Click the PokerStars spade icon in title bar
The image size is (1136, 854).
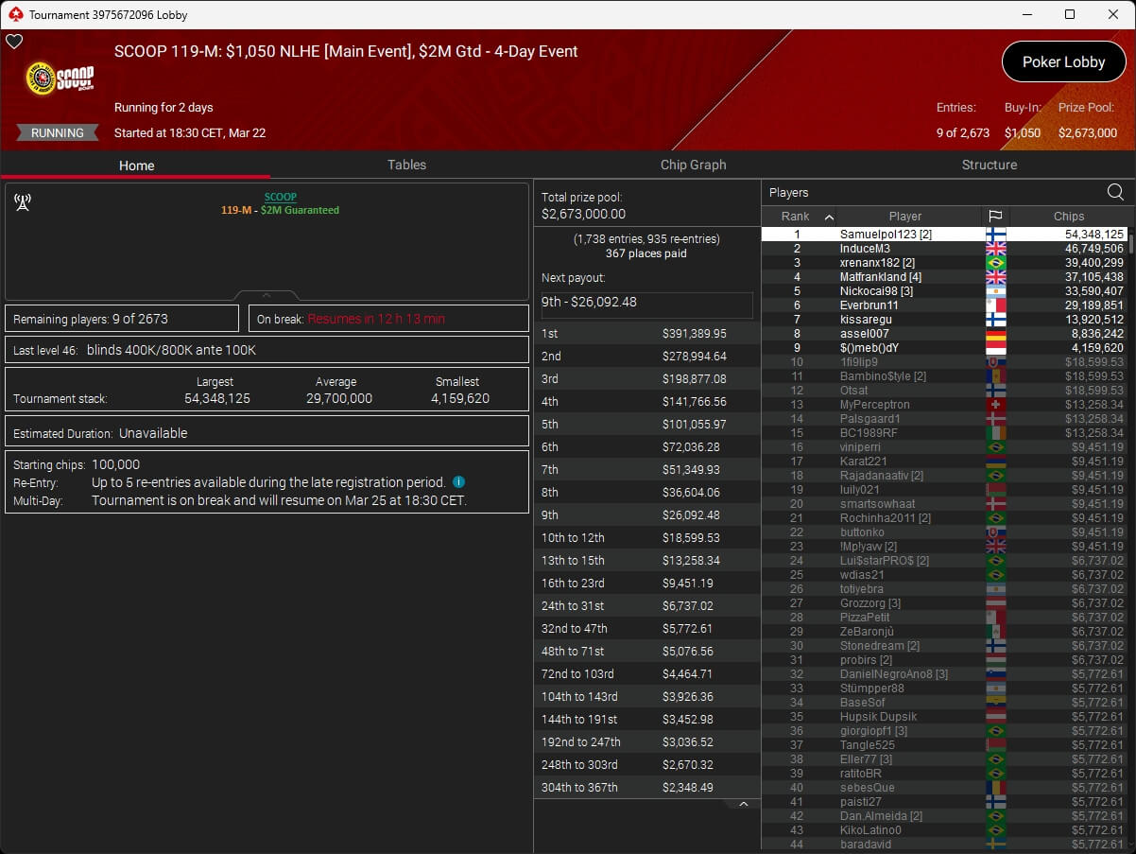pos(15,14)
